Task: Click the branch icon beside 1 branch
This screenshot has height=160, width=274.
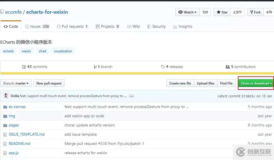Action: click(95, 67)
